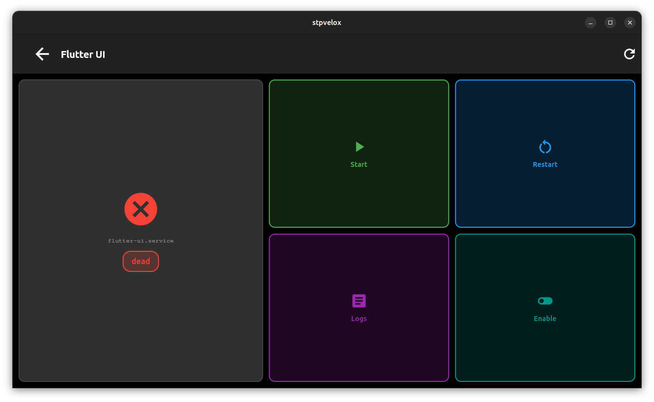
Task: Click the Restart text label
Action: 545,164
